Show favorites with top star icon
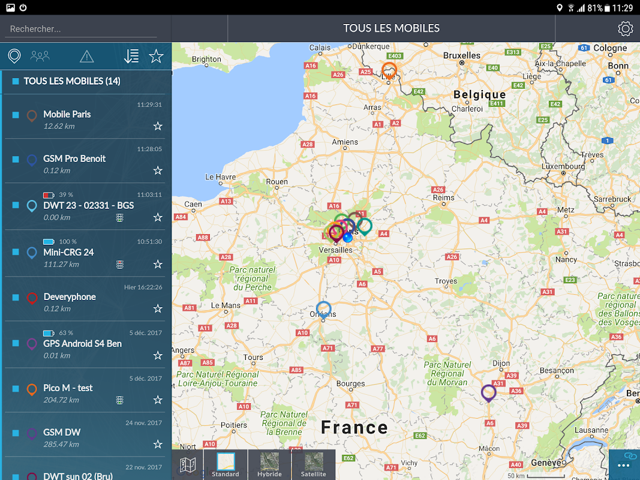 [x=156, y=56]
